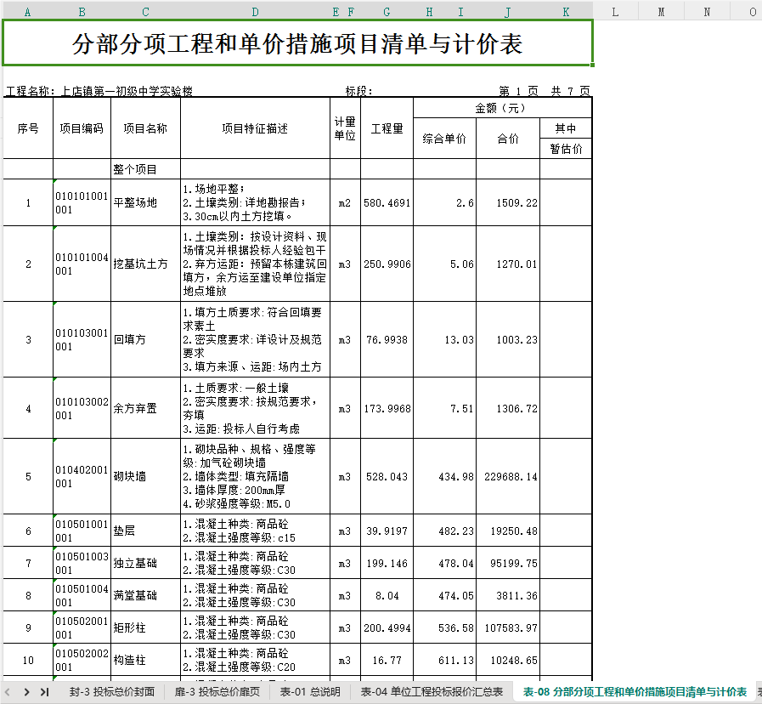Image resolution: width=762 pixels, height=704 pixels.
Task: Select the 挖基坑土方 item name cell
Action: coord(145,264)
